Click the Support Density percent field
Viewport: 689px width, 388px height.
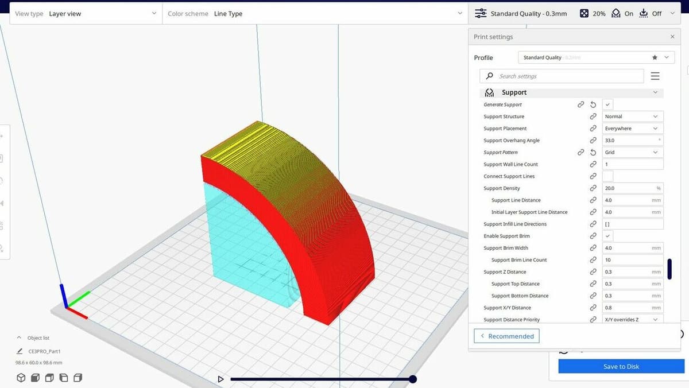click(633, 188)
